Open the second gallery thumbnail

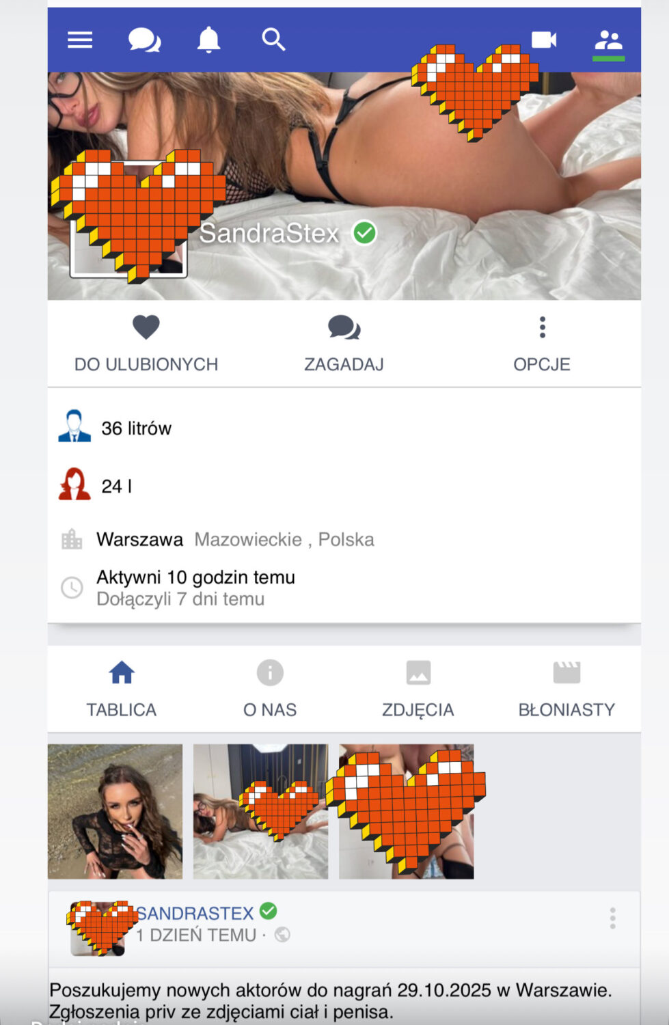(260, 811)
